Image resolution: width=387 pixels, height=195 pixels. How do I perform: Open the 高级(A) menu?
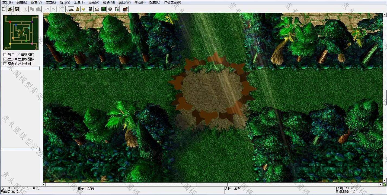click(x=94, y=2)
